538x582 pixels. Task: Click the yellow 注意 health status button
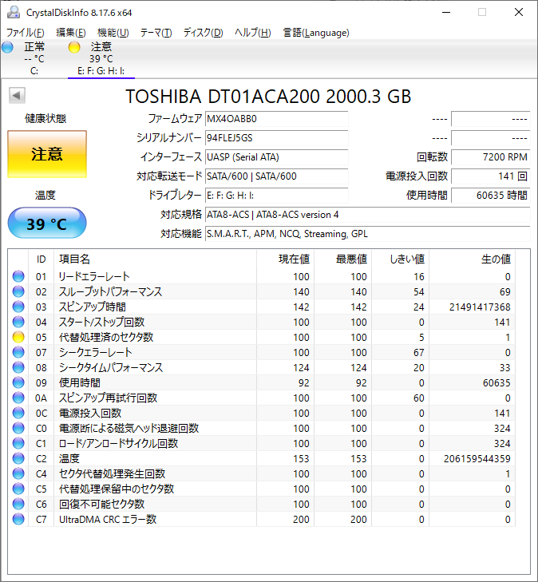tap(47, 154)
